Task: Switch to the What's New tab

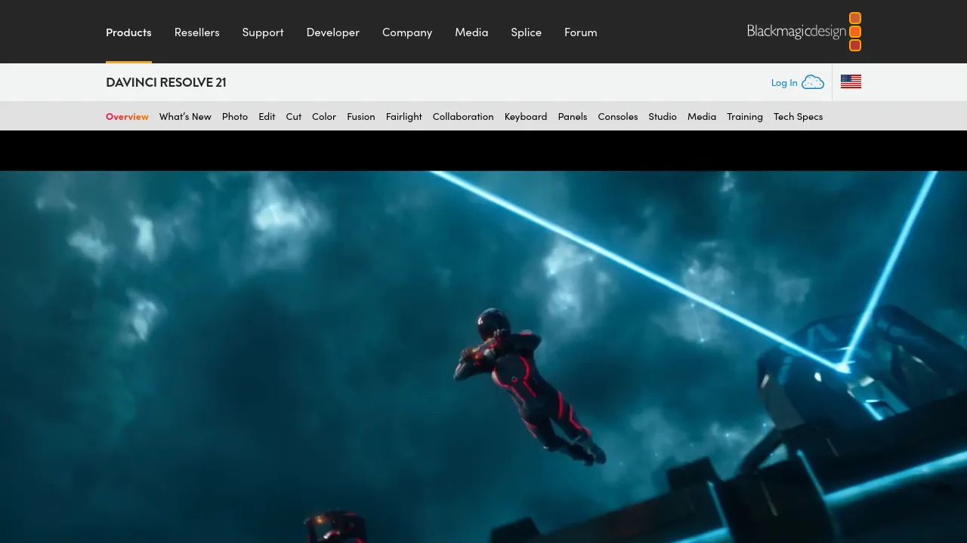Action: (x=185, y=117)
